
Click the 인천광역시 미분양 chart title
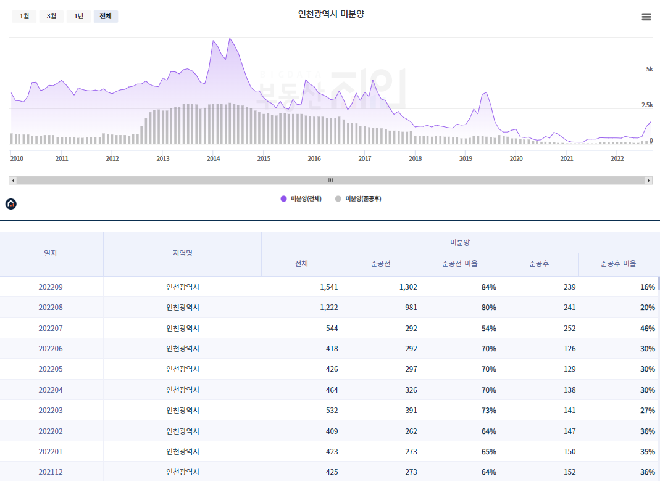pos(331,14)
